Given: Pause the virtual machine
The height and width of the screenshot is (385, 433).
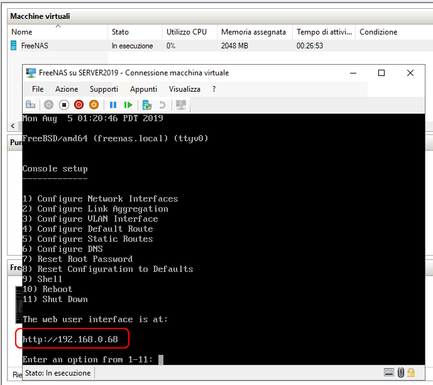Looking at the screenshot, I should [x=113, y=105].
